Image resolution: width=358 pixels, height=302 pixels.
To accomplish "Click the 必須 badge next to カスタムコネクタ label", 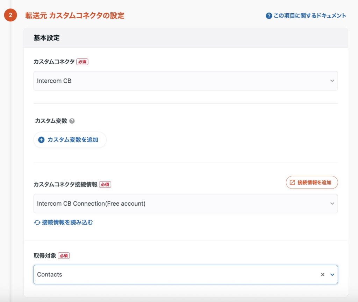I will 82,62.
